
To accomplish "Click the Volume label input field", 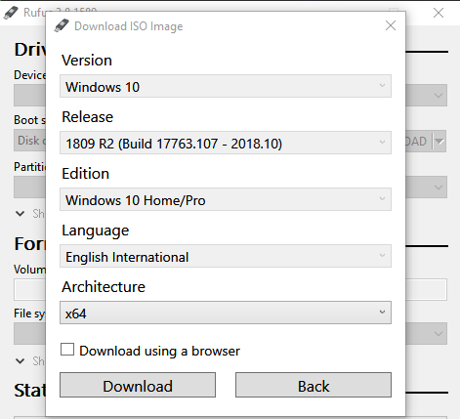I will pos(230,289).
